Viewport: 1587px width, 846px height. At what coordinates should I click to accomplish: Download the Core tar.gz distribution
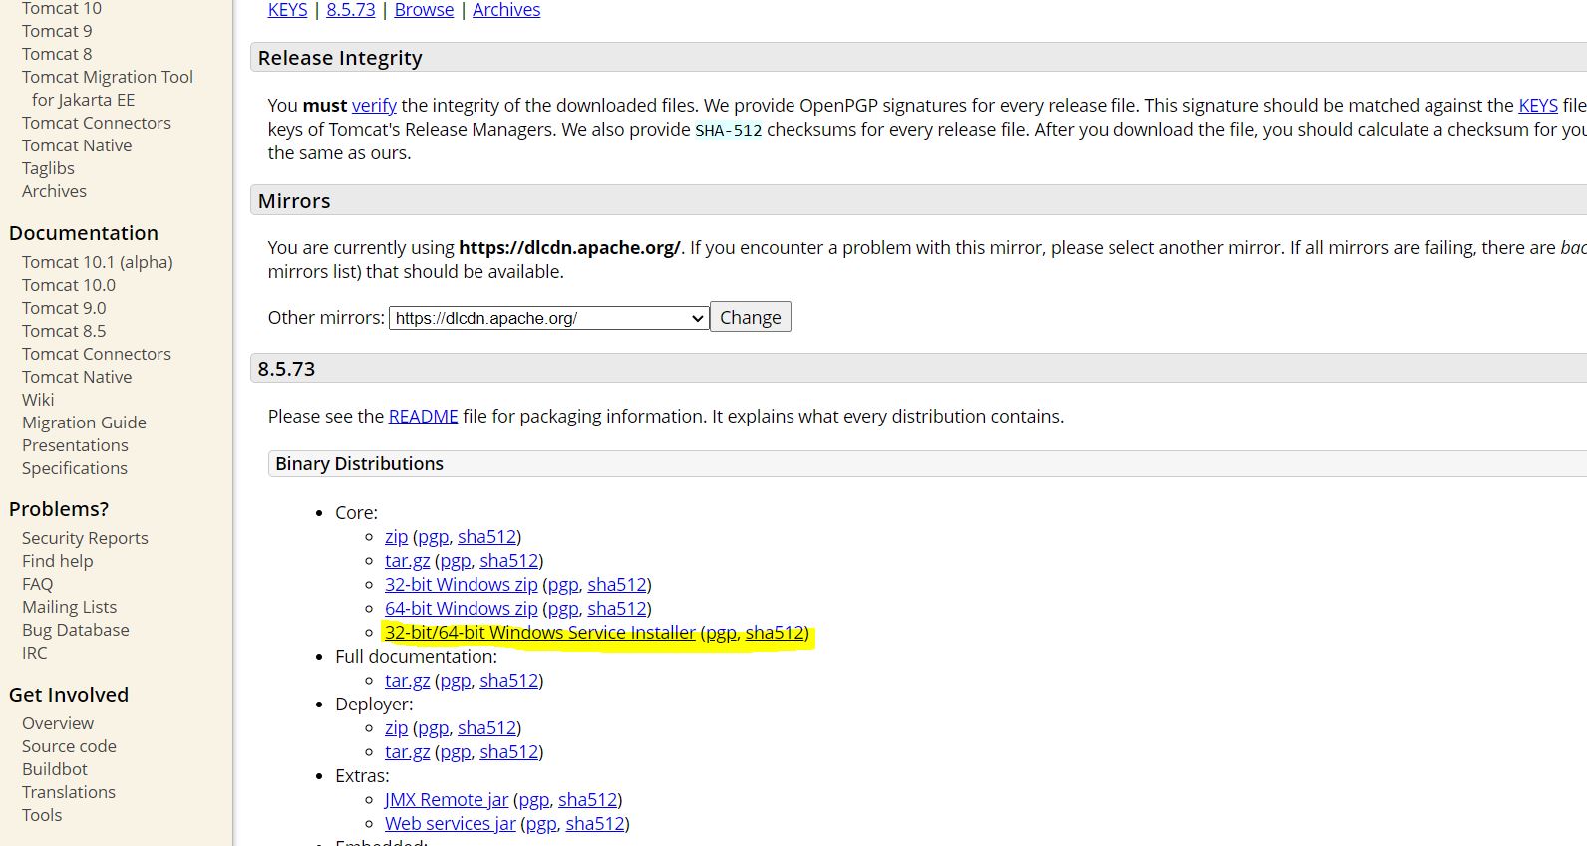407,560
